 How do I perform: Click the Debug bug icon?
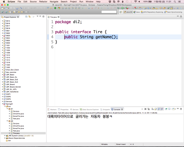(118, 8)
